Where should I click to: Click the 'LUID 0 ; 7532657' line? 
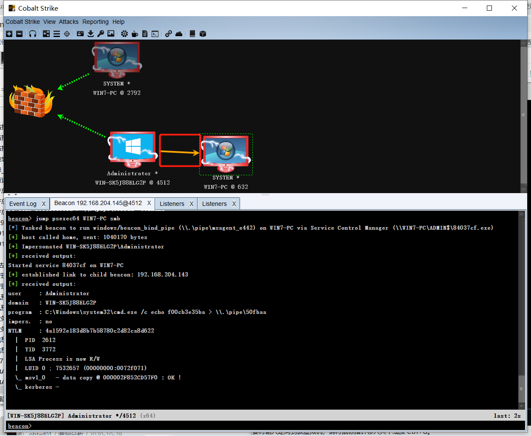(86, 368)
